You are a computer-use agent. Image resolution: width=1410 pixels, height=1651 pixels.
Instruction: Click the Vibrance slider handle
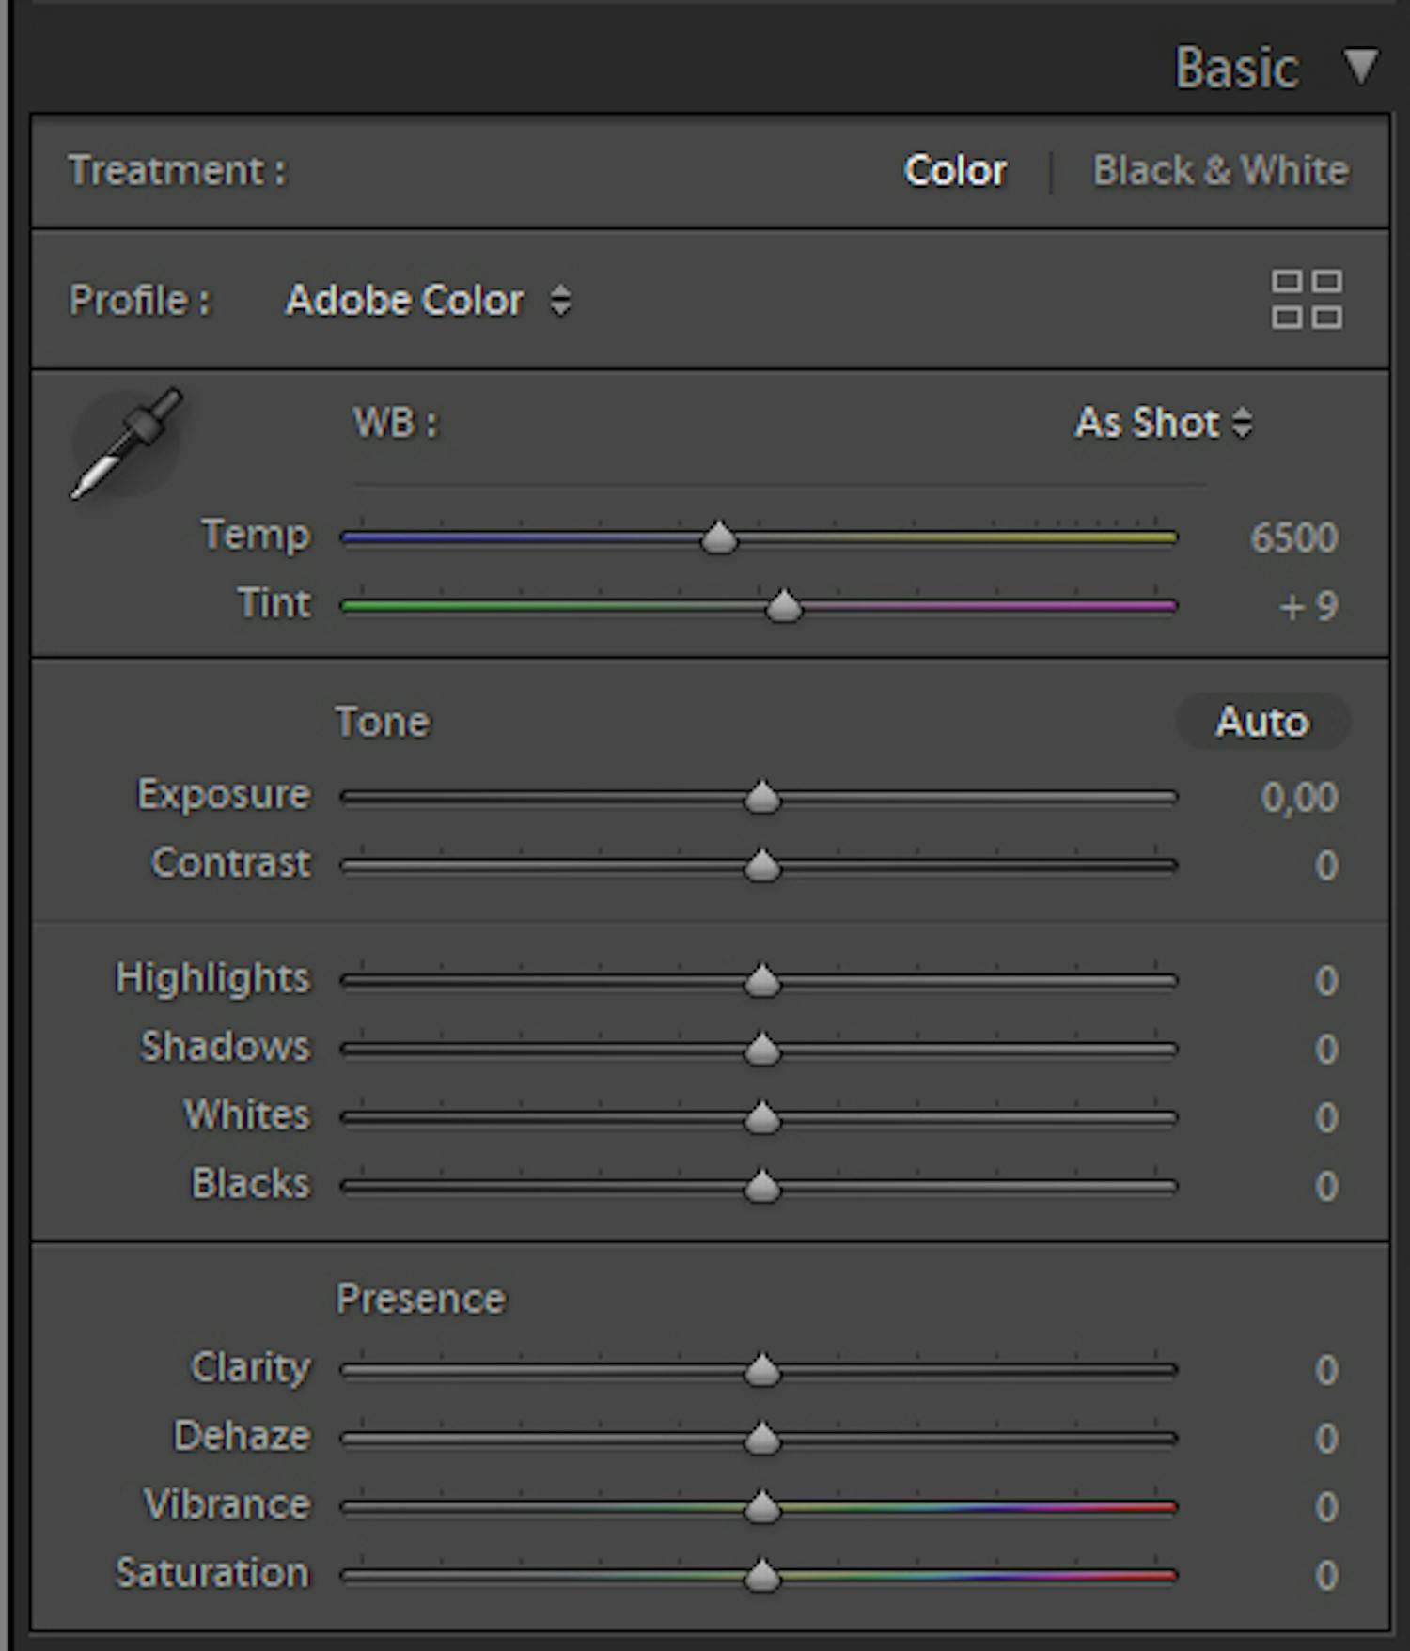click(x=762, y=1507)
